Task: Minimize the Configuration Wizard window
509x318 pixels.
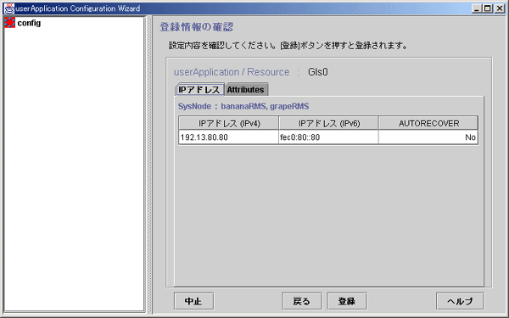Action: [x=477, y=8]
